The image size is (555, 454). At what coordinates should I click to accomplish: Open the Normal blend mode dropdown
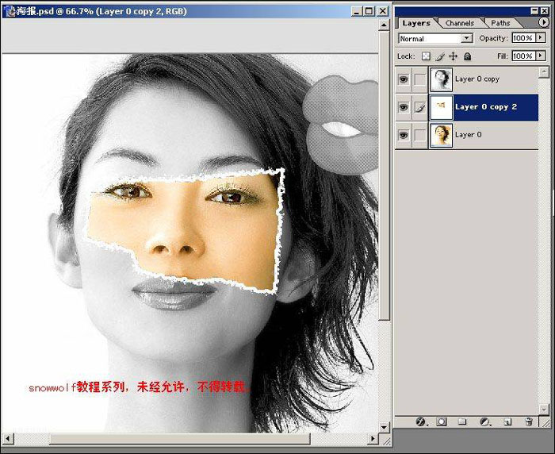pyautogui.click(x=435, y=38)
